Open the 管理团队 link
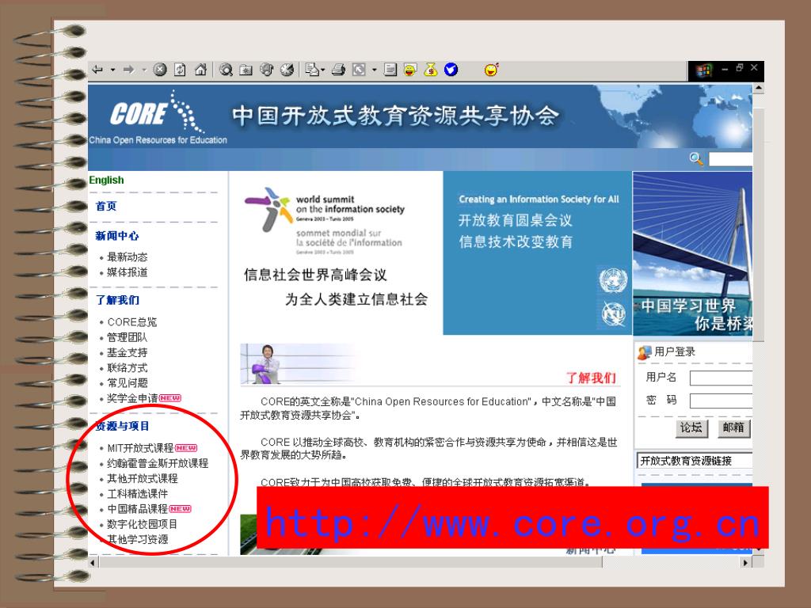The width and height of the screenshot is (811, 608). [x=128, y=337]
